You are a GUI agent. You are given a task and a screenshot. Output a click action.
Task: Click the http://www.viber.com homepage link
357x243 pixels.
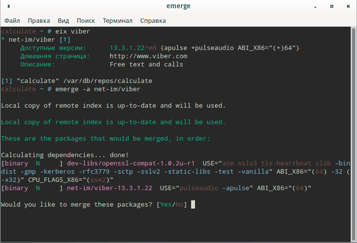[x=148, y=56]
